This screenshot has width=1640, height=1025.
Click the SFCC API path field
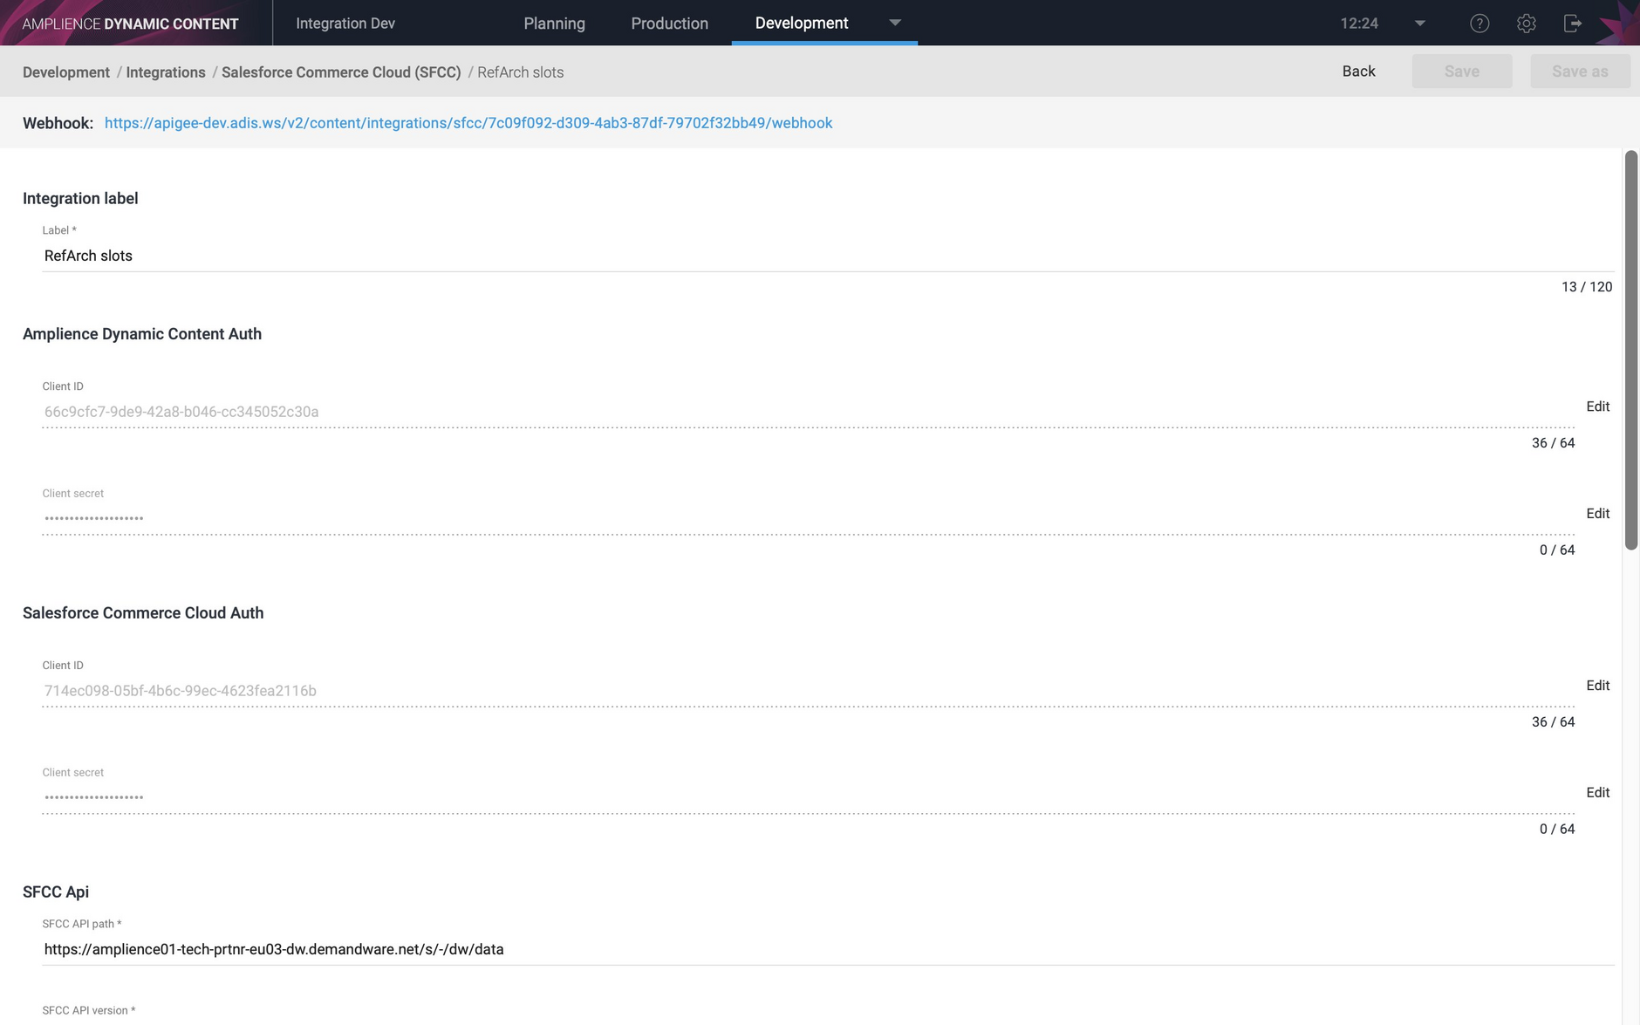click(828, 949)
